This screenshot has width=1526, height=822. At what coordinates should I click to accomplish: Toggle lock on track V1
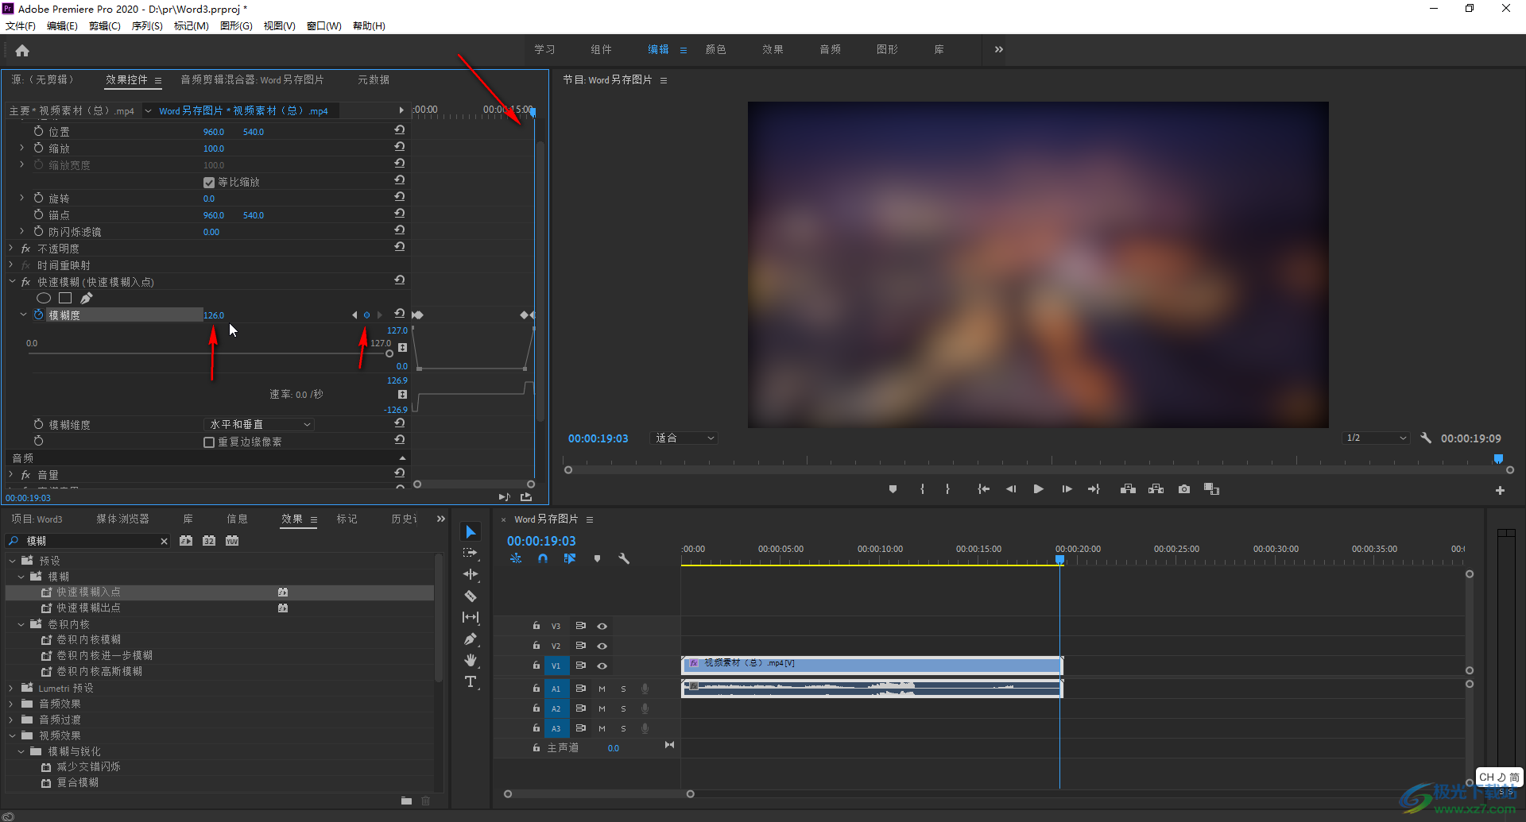tap(536, 666)
